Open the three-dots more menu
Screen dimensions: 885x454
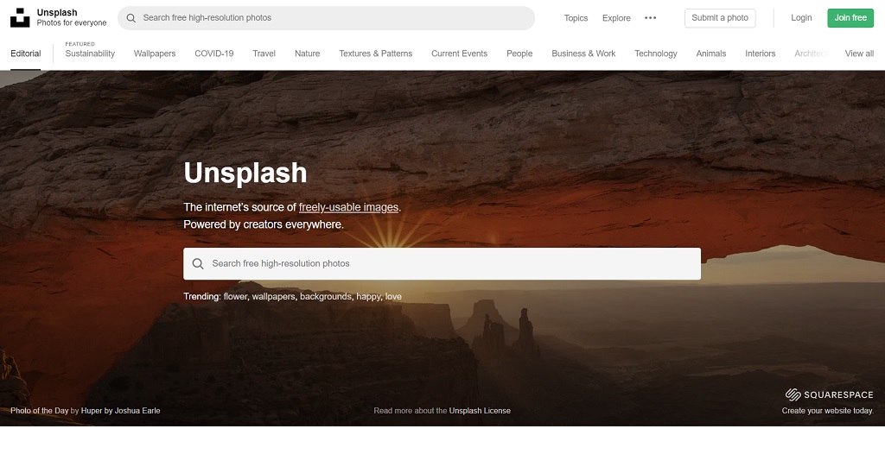tap(650, 18)
